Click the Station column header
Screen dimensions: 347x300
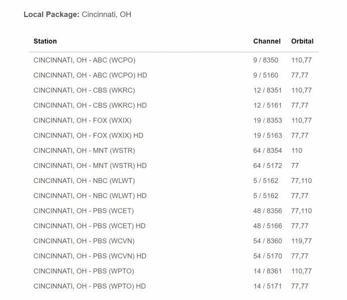tap(45, 41)
